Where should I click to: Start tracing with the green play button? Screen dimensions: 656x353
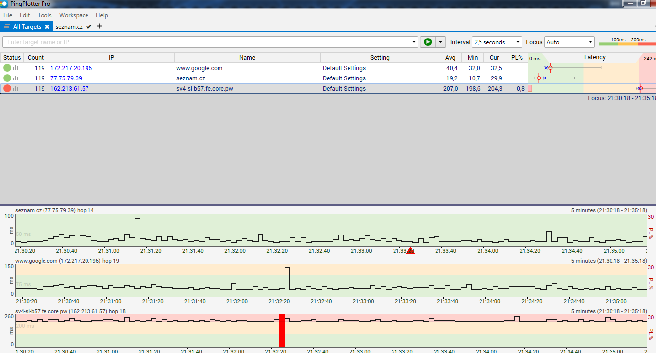(427, 42)
